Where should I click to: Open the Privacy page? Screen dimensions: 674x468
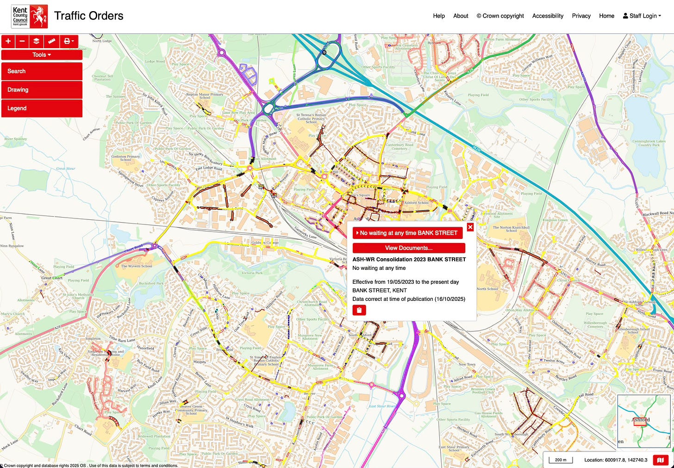tap(581, 16)
